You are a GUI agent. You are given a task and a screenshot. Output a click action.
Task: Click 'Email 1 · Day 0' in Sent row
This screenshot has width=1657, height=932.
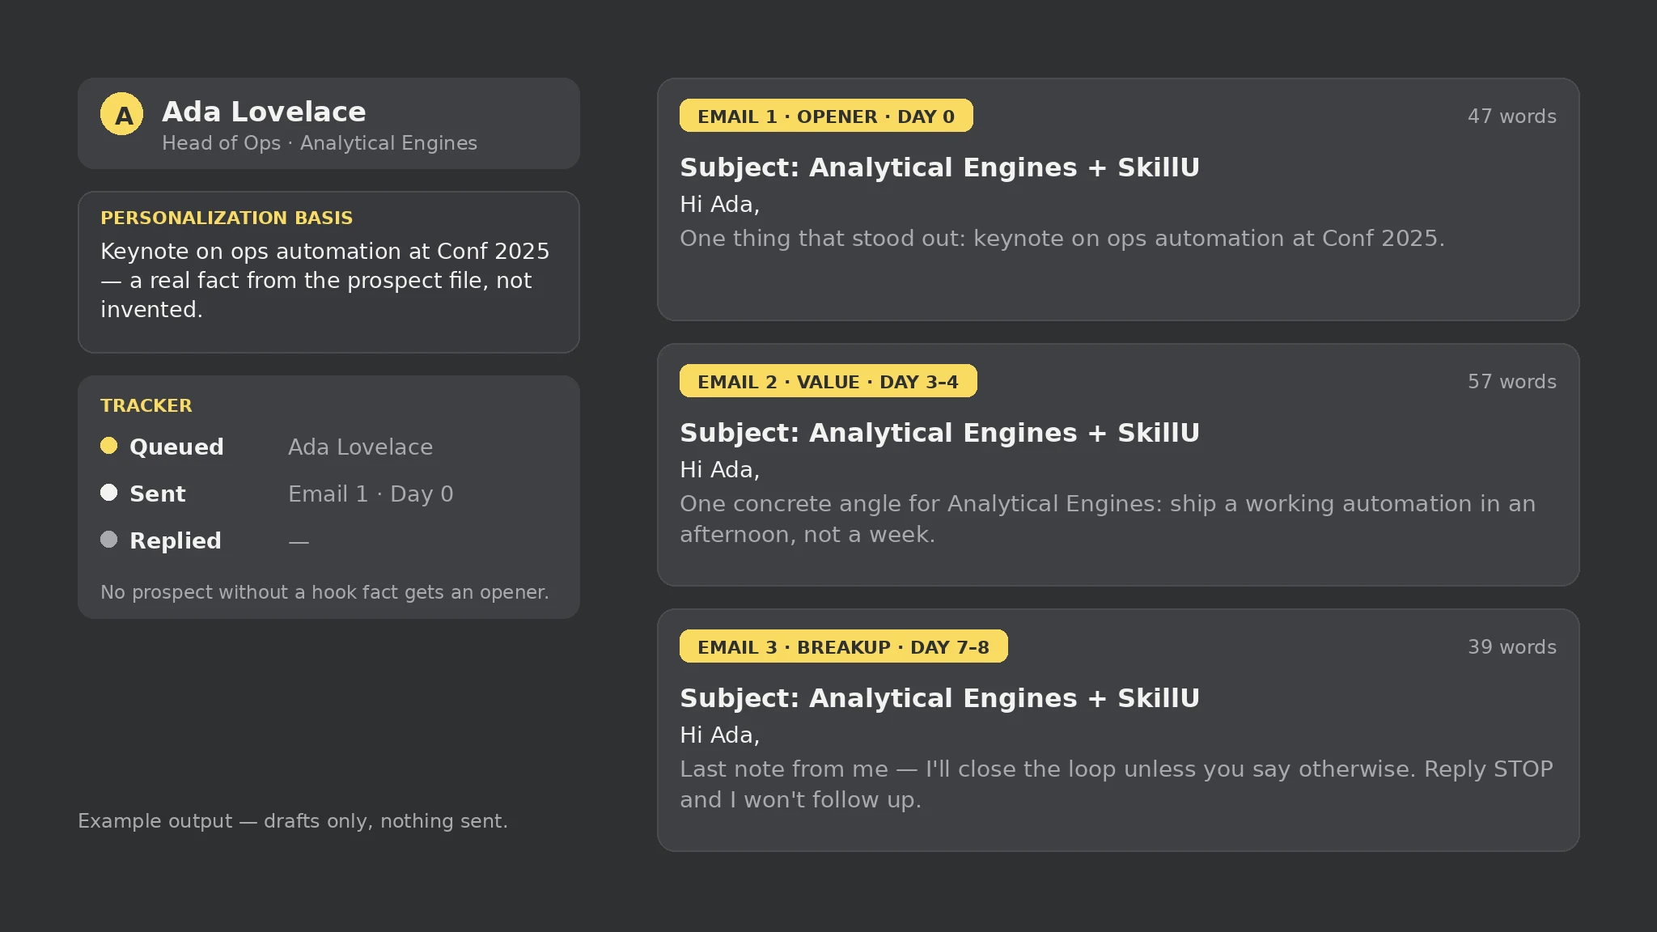pos(371,494)
